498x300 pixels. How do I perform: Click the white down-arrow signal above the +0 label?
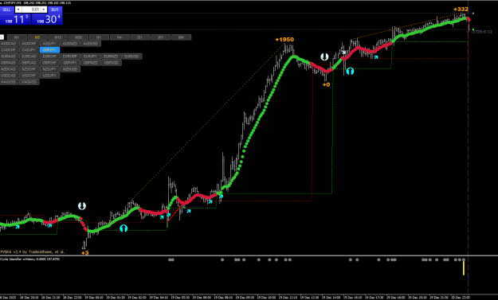coord(324,56)
